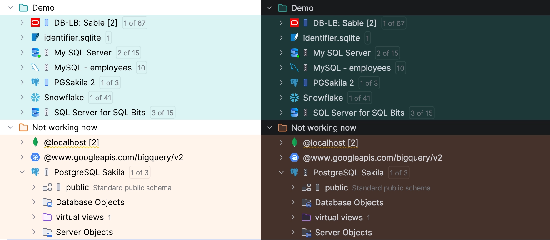
Task: Open '3 of 15' counter in light panel
Action: coord(163,113)
